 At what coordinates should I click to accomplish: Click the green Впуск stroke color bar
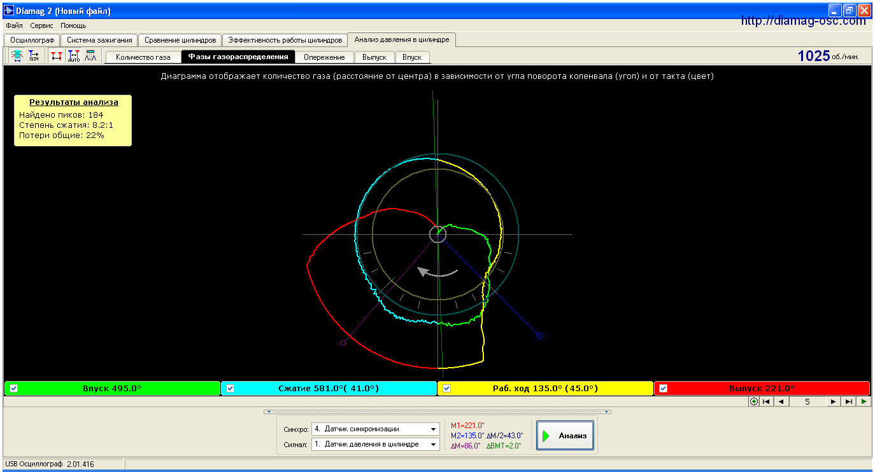point(112,389)
